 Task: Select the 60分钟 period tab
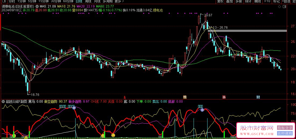click(x=68, y=1)
